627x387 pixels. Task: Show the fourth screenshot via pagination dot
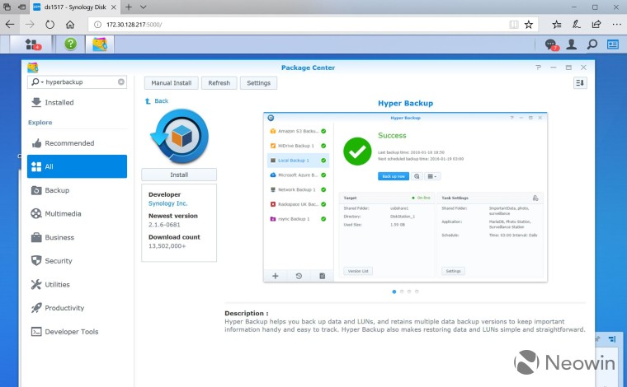[417, 291]
